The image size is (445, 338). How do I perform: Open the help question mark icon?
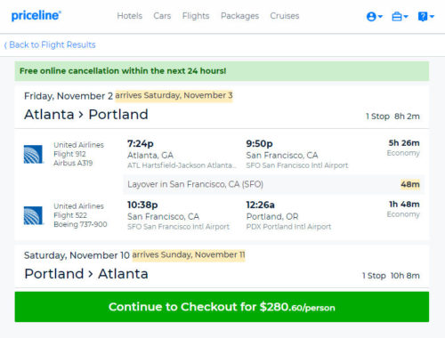423,16
